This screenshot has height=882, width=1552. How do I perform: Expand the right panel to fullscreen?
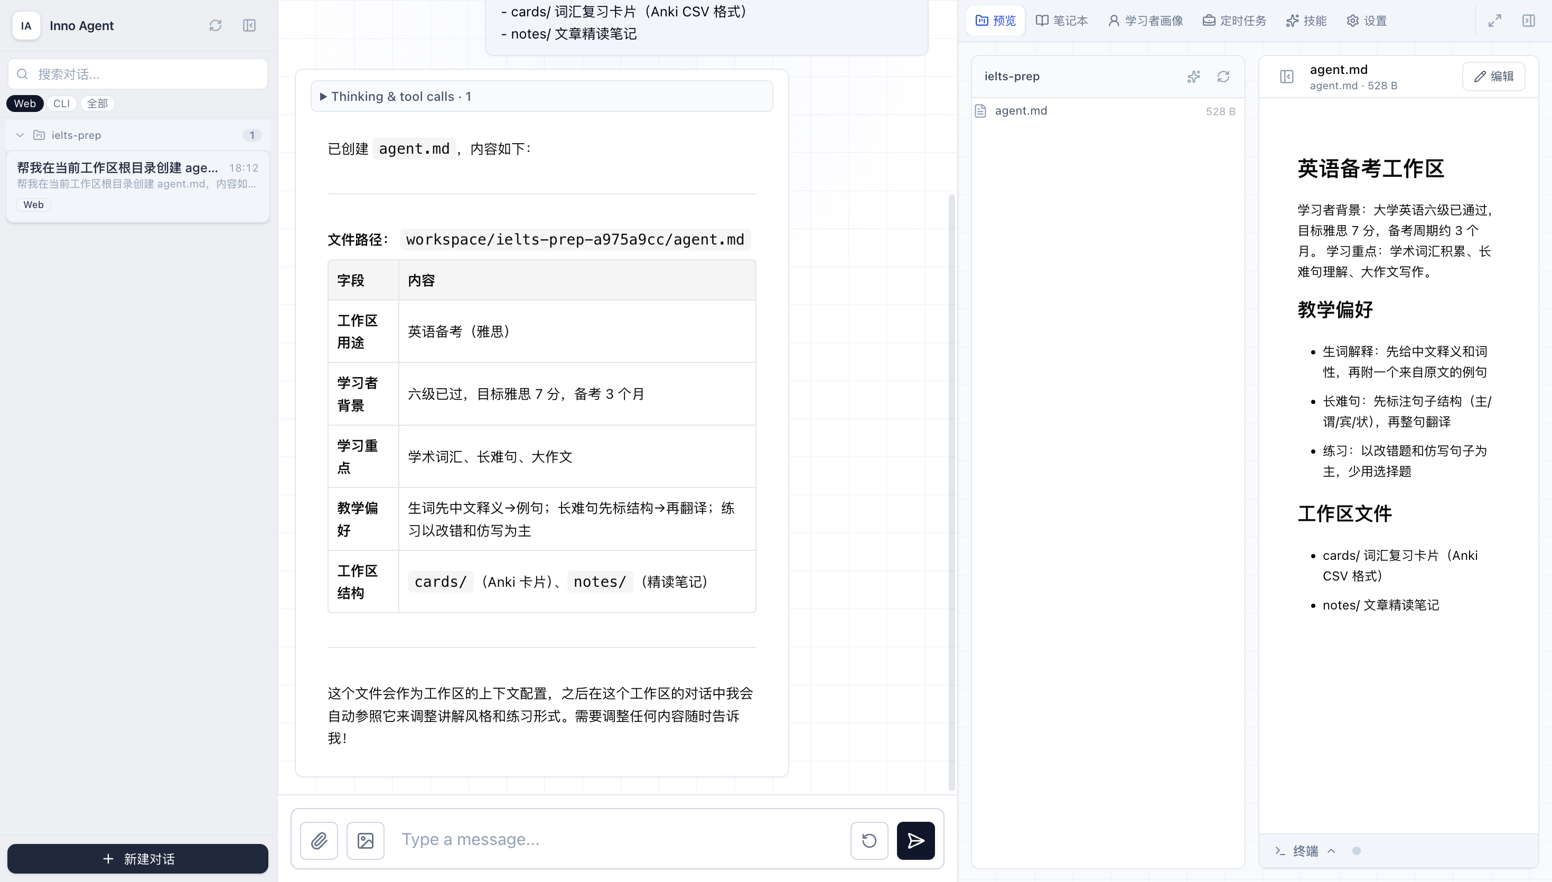(x=1495, y=21)
